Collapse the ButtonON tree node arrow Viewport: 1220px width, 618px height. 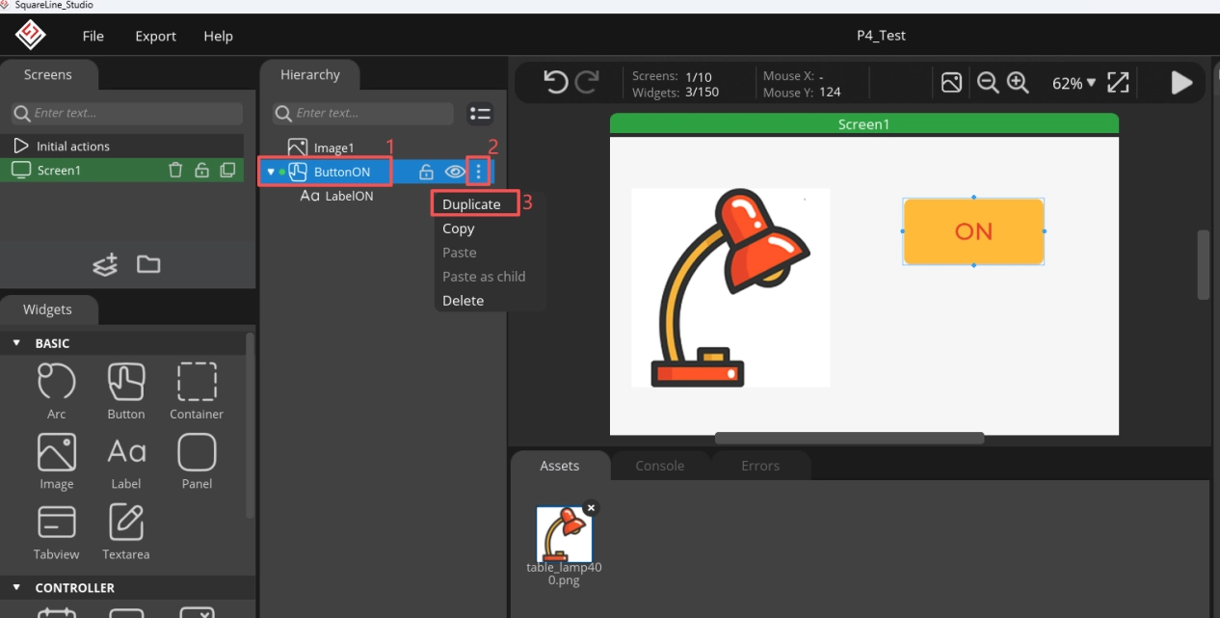coord(271,173)
